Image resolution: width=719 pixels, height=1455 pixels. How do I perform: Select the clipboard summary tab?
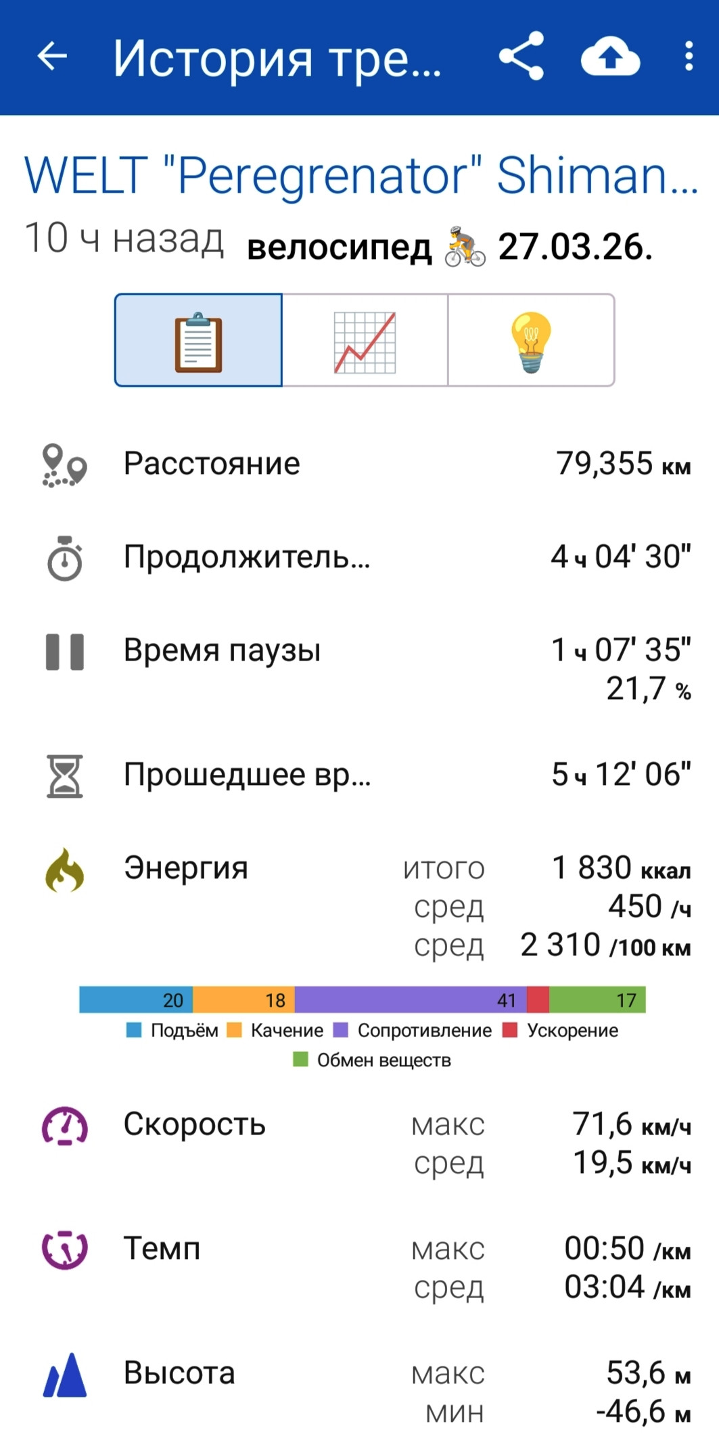click(x=198, y=340)
